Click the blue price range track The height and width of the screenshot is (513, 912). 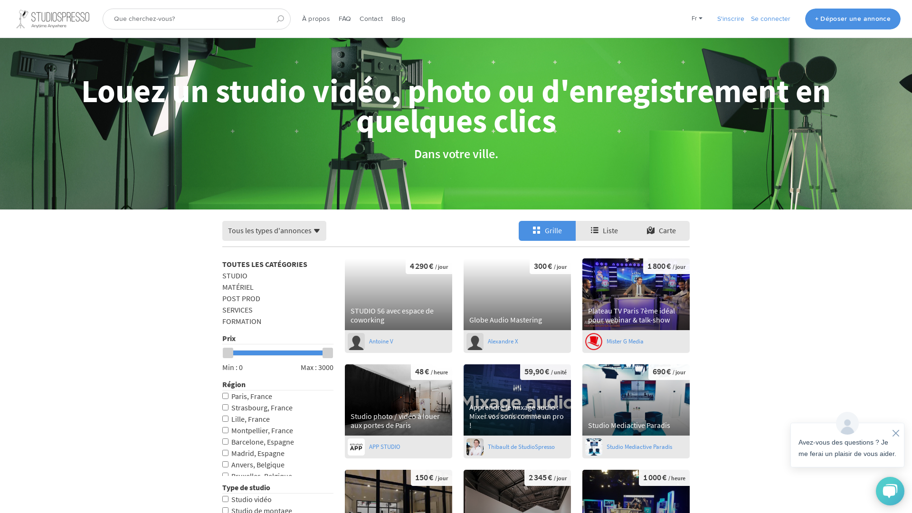click(278, 353)
